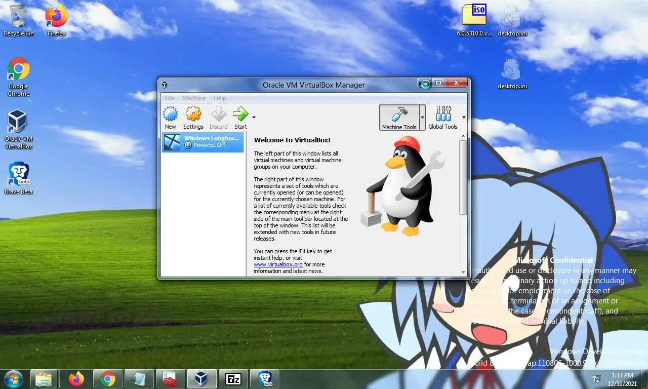Screen dimensions: 648x389
Task: Open 7-Zip from the taskbar
Action: 233,378
